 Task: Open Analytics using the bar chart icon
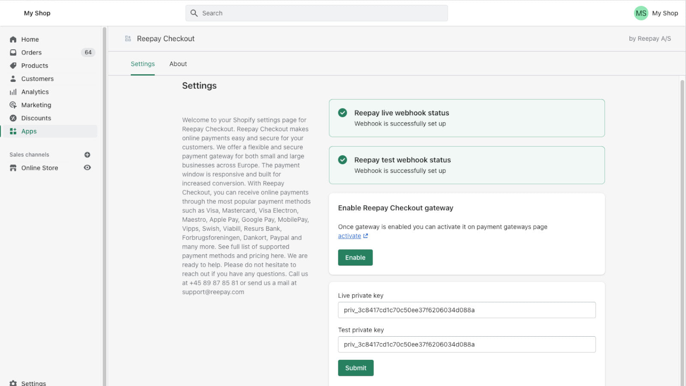[13, 92]
